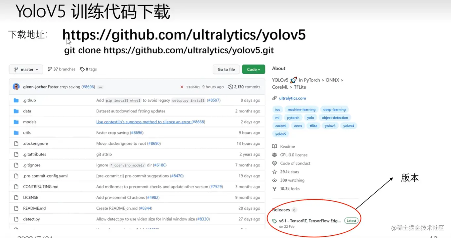451x238 pixels.
Task: Click the failed check red X icon
Action: (182, 87)
